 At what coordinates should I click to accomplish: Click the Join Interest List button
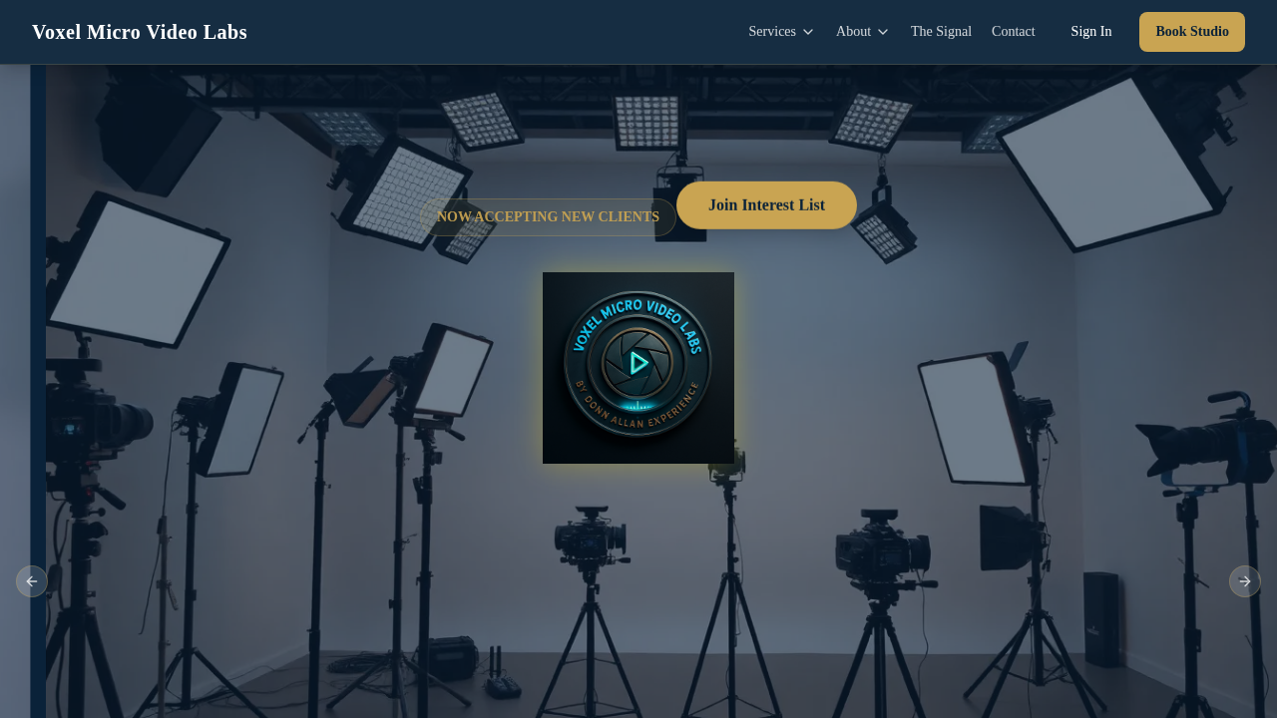click(766, 205)
